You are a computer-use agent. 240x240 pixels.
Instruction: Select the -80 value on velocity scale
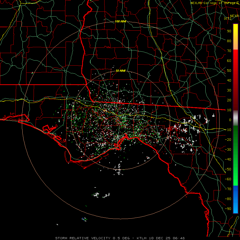228,199
